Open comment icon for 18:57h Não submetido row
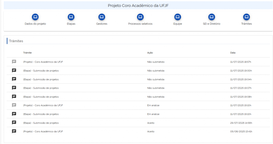Viewport: 273px width, 144px height. coord(14,62)
